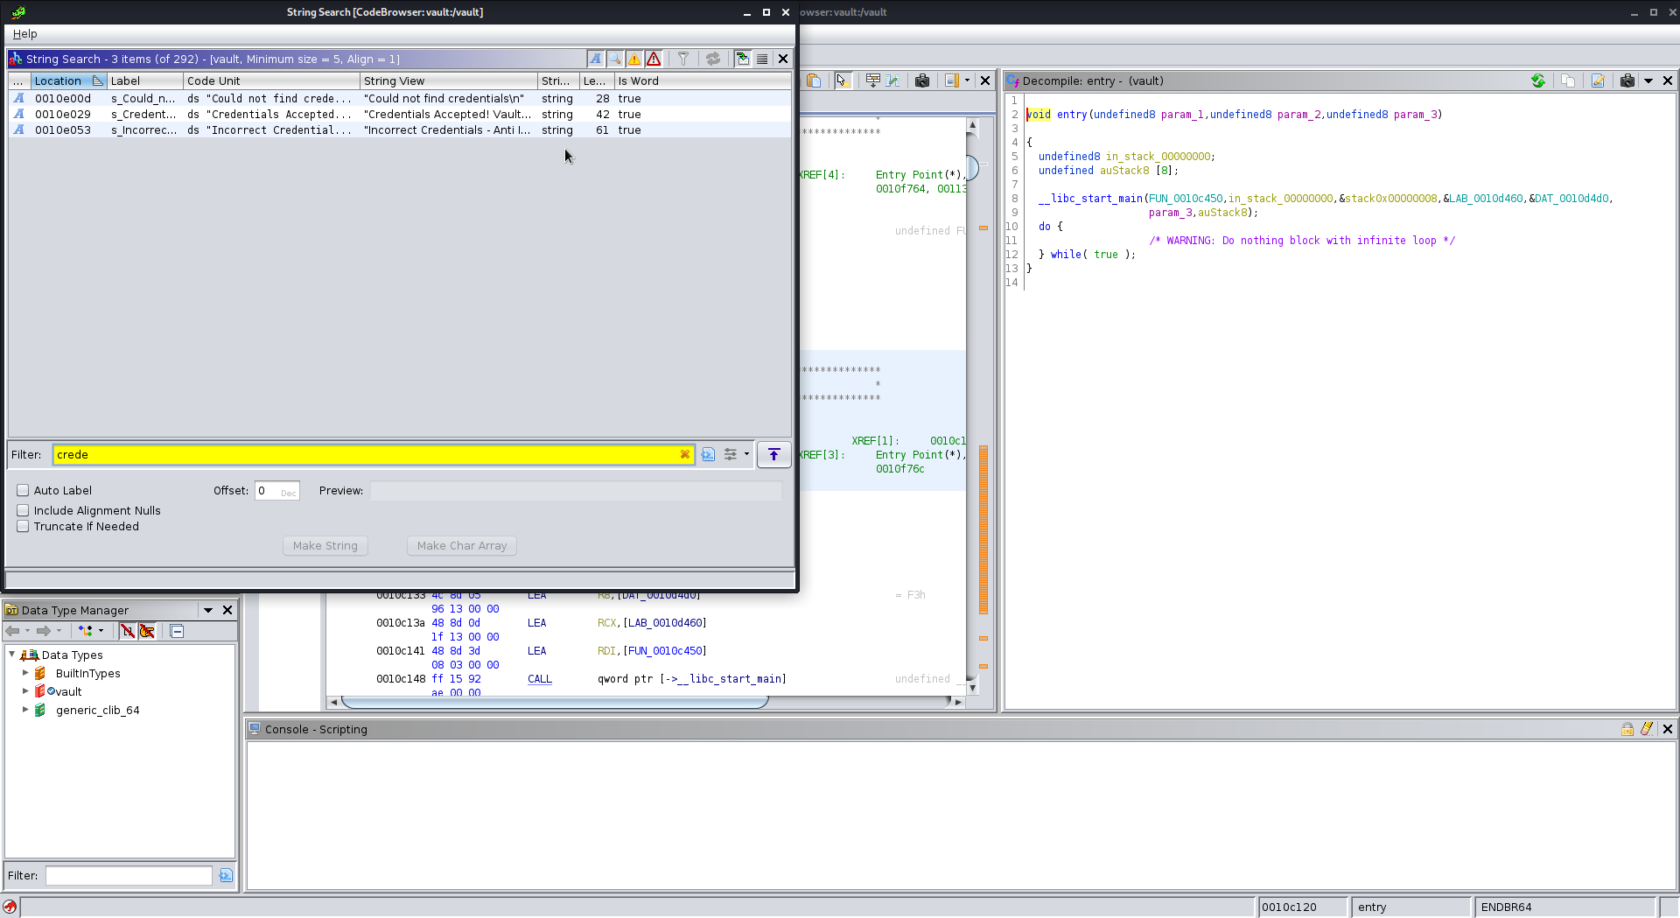The image size is (1680, 918).
Task: Enable the Auto Label checkbox
Action: pos(24,491)
